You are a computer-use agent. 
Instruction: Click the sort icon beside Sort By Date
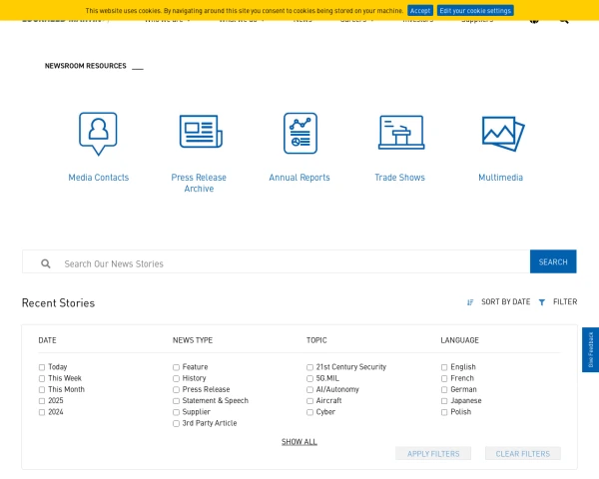tap(470, 302)
